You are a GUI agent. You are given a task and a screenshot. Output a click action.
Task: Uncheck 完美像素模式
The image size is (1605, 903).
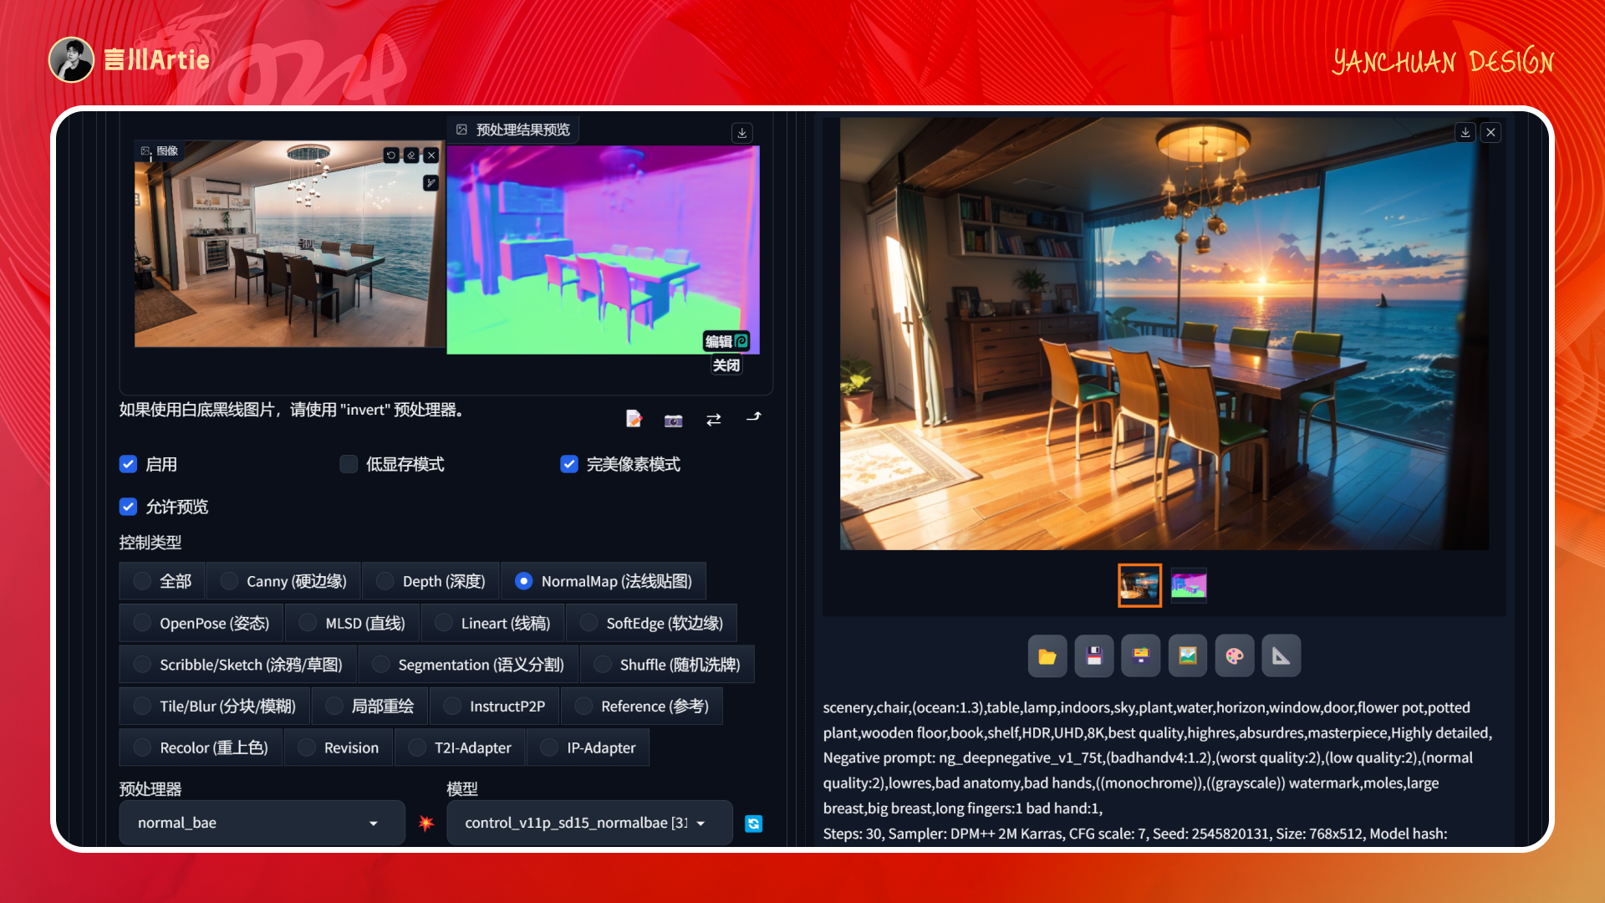pyautogui.click(x=569, y=464)
